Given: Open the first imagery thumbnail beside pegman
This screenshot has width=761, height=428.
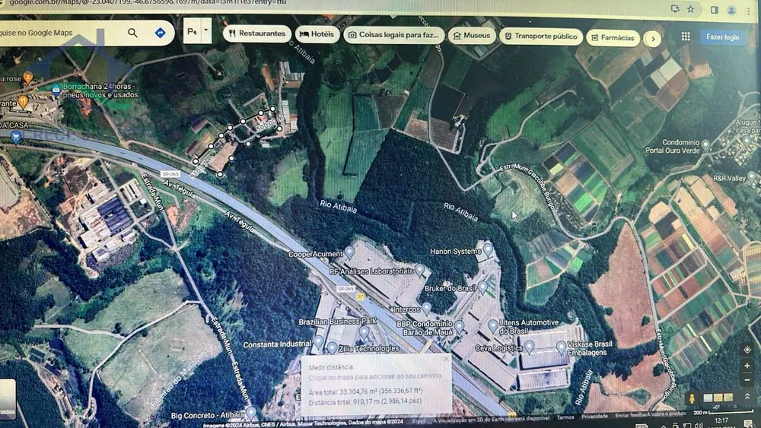Looking at the screenshot, I should 708,398.
